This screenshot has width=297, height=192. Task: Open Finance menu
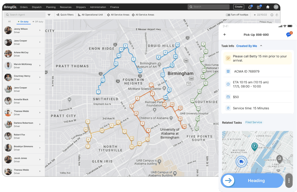click(115, 7)
